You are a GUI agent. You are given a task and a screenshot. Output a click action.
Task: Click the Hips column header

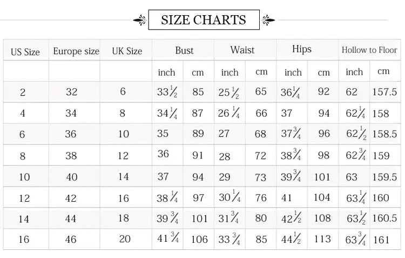[302, 49]
